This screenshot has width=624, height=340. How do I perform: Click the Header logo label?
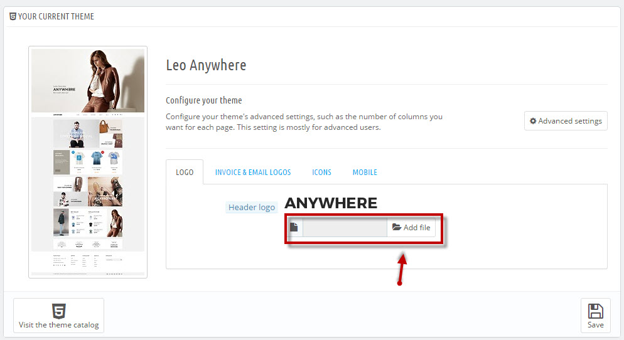point(252,207)
